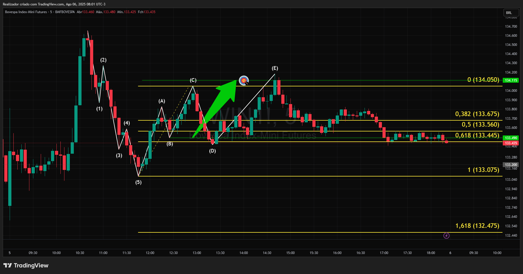Click the wave label (2)
The height and width of the screenshot is (274, 523).
click(103, 60)
